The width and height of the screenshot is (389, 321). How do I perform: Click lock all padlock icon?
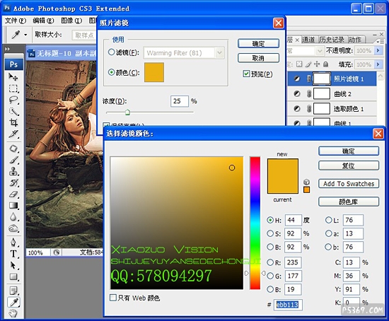(325, 64)
